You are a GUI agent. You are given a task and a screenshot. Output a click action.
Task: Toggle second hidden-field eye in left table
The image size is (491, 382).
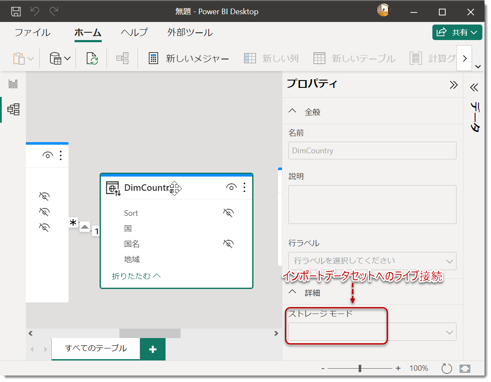click(44, 212)
